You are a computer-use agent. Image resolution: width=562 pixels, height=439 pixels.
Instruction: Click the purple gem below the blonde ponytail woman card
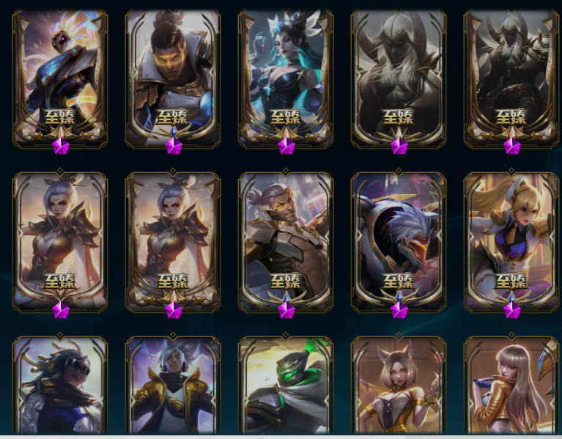click(512, 309)
